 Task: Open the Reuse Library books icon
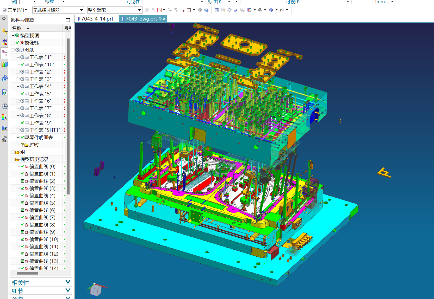[4, 64]
